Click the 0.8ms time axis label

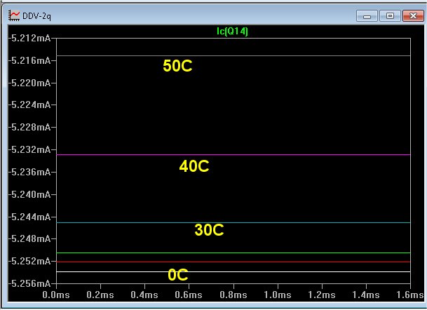(233, 295)
